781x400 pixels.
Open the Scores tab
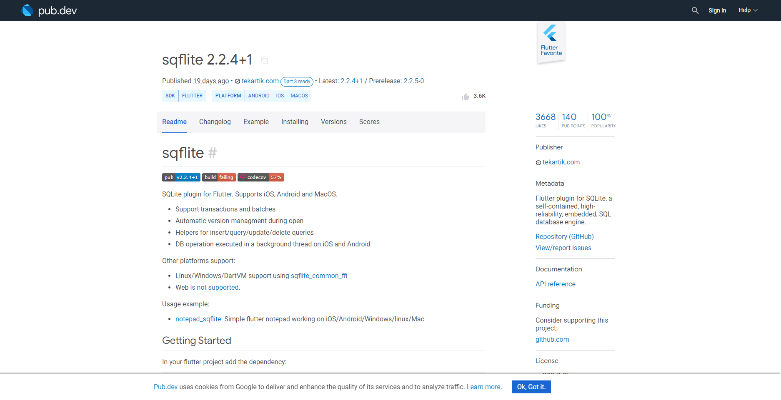pyautogui.click(x=369, y=122)
